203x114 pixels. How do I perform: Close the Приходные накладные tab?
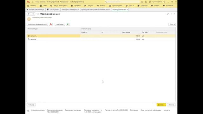click(x=79, y=10)
